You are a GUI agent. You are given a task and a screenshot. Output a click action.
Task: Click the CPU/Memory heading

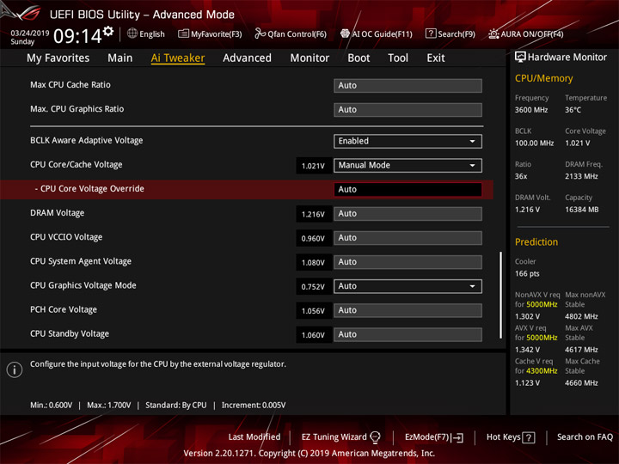[543, 78]
